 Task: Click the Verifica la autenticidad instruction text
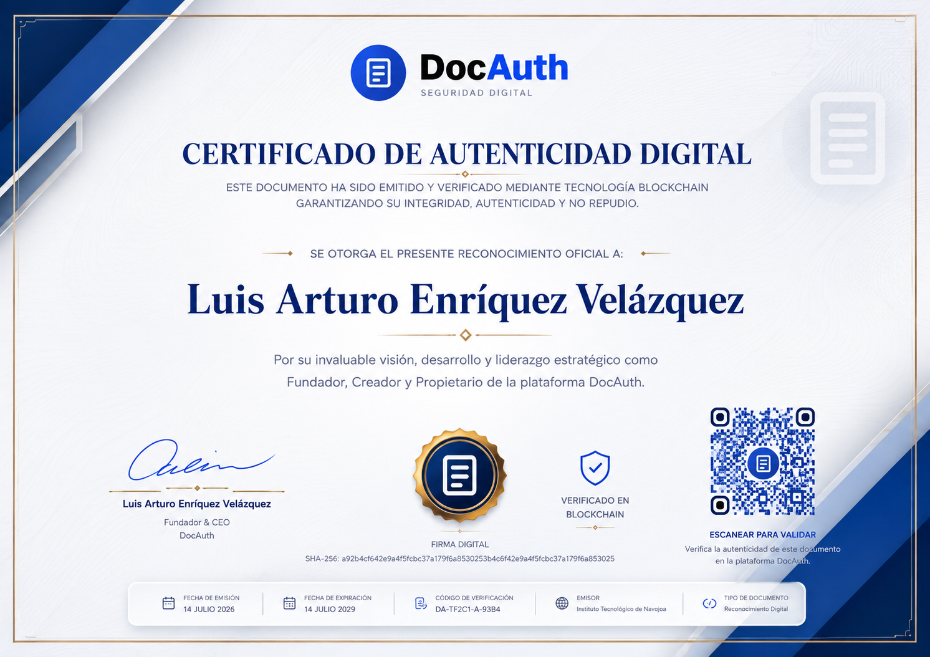coord(763,555)
